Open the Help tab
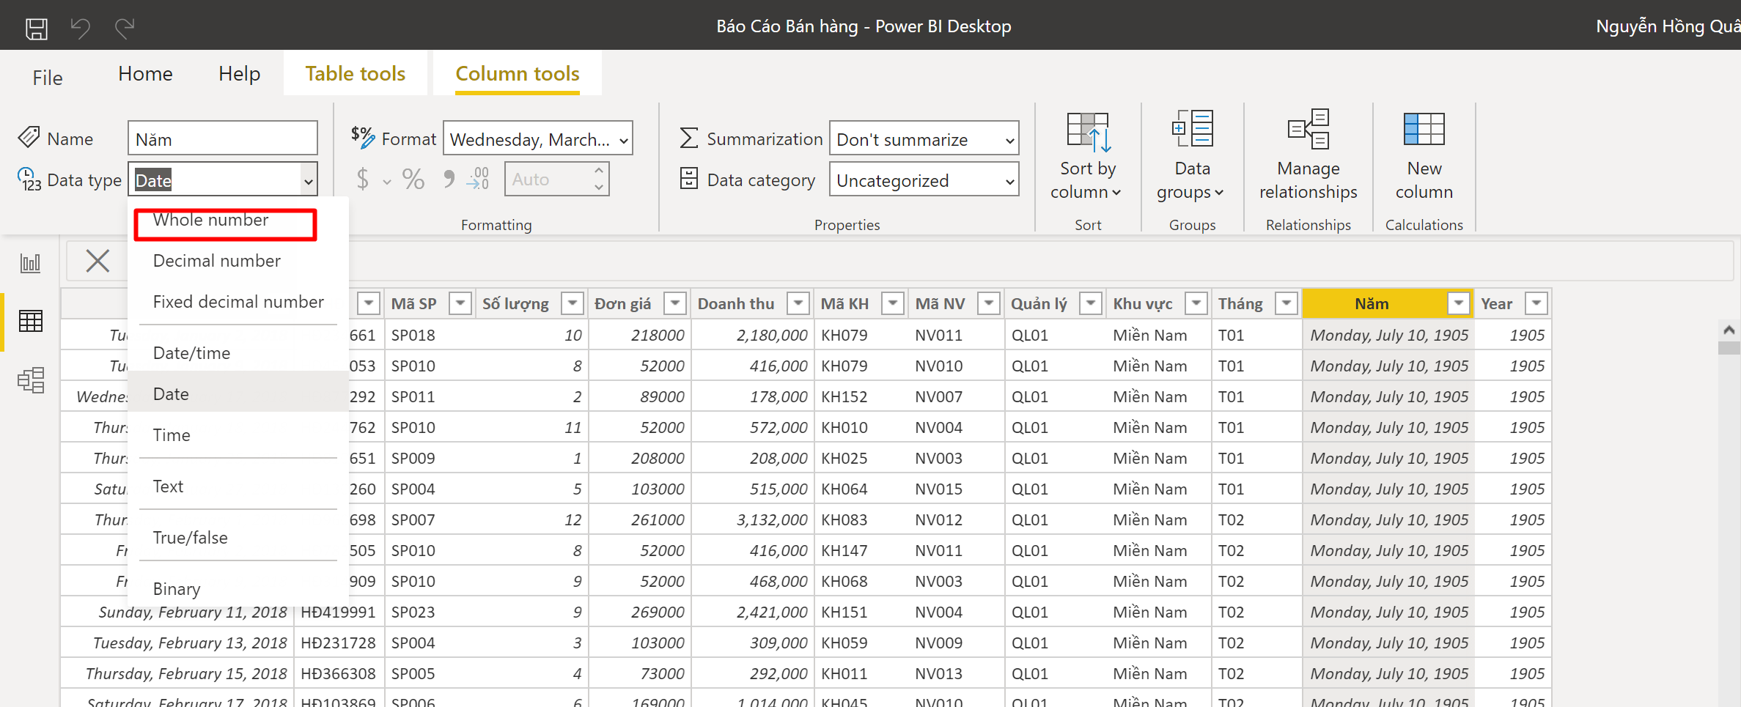 239,74
